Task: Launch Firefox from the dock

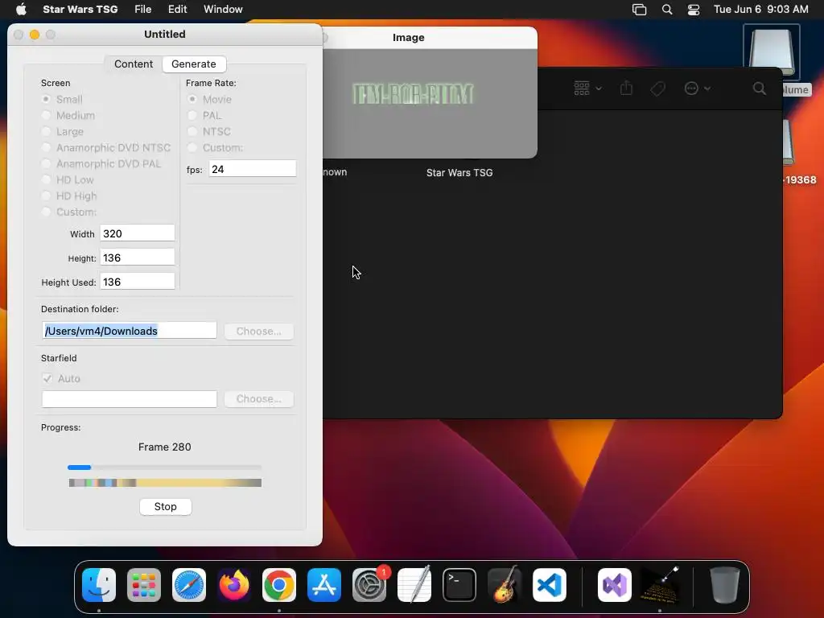Action: tap(234, 585)
